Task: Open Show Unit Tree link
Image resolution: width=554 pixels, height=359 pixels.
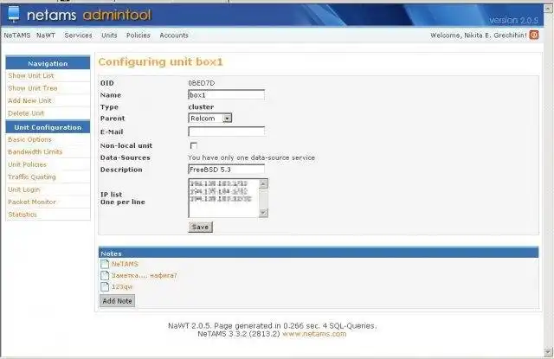Action: 33,88
